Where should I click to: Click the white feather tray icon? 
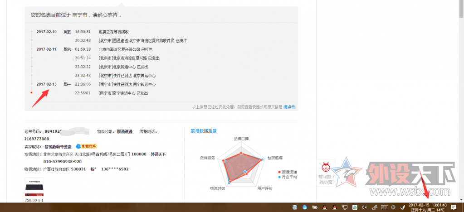pyautogui.click(x=403, y=207)
